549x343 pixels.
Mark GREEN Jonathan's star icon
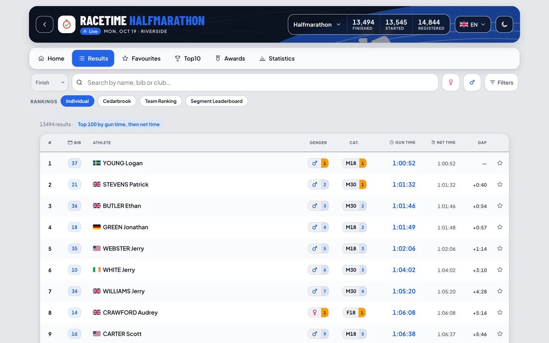pos(500,227)
